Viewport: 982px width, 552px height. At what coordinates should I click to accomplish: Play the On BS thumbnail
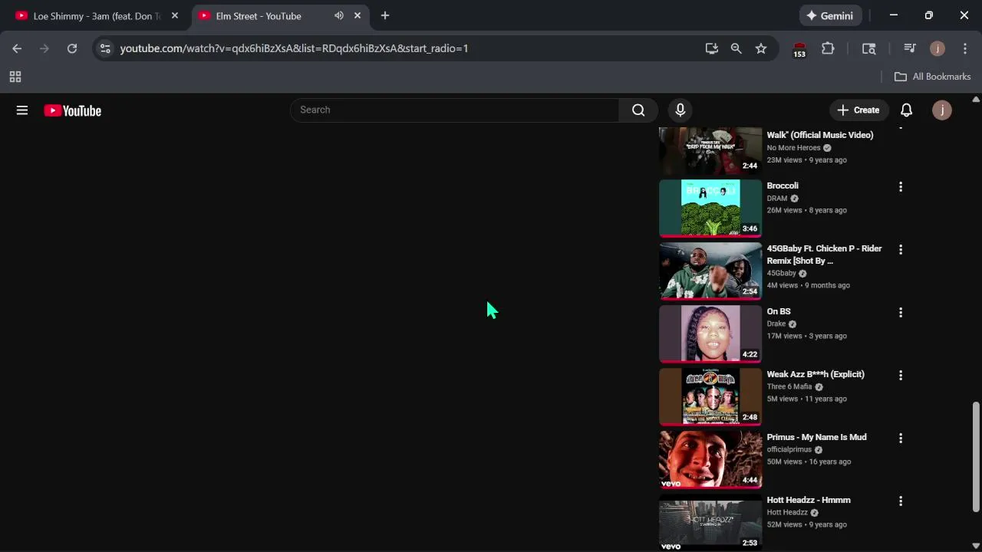click(x=710, y=333)
